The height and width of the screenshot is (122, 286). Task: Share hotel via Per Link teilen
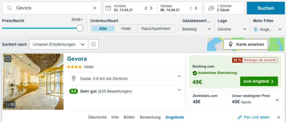click(x=254, y=117)
